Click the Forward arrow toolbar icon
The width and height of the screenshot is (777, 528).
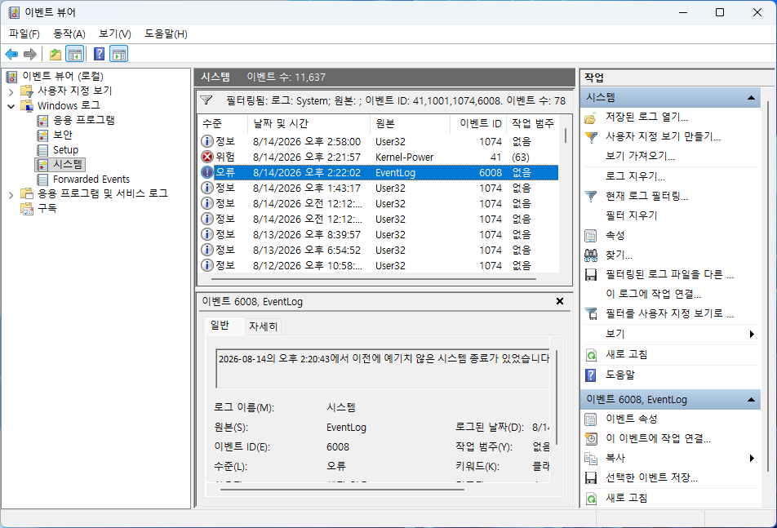pos(30,54)
